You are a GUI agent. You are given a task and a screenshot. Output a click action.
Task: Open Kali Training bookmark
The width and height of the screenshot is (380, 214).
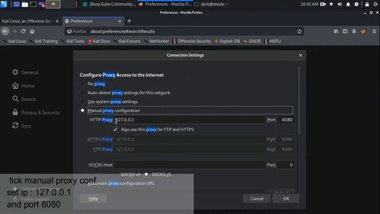click(x=43, y=41)
